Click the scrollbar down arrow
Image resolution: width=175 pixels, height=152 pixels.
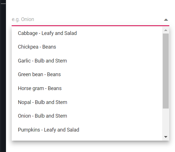166,137
